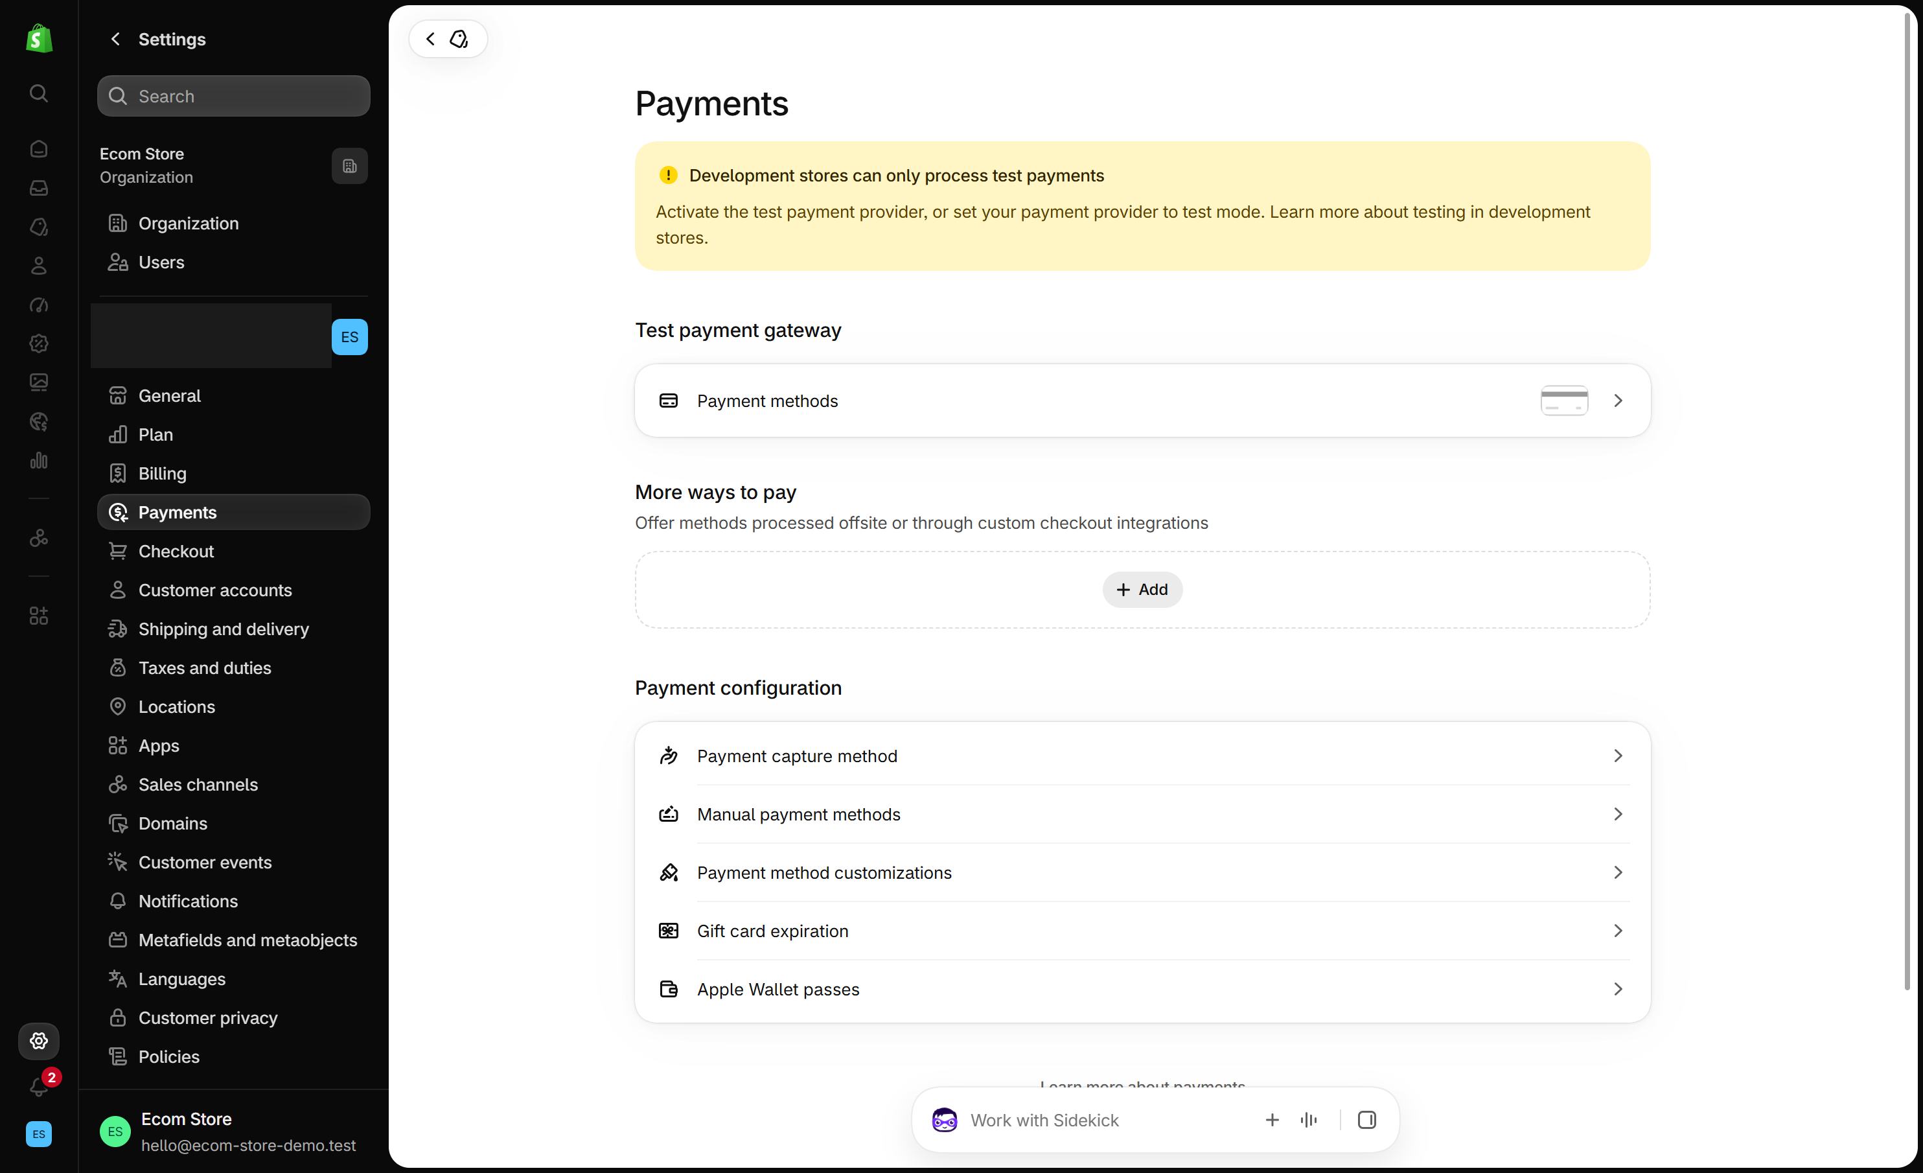The width and height of the screenshot is (1923, 1173).
Task: Click the Shopify logo icon
Action: (x=39, y=39)
